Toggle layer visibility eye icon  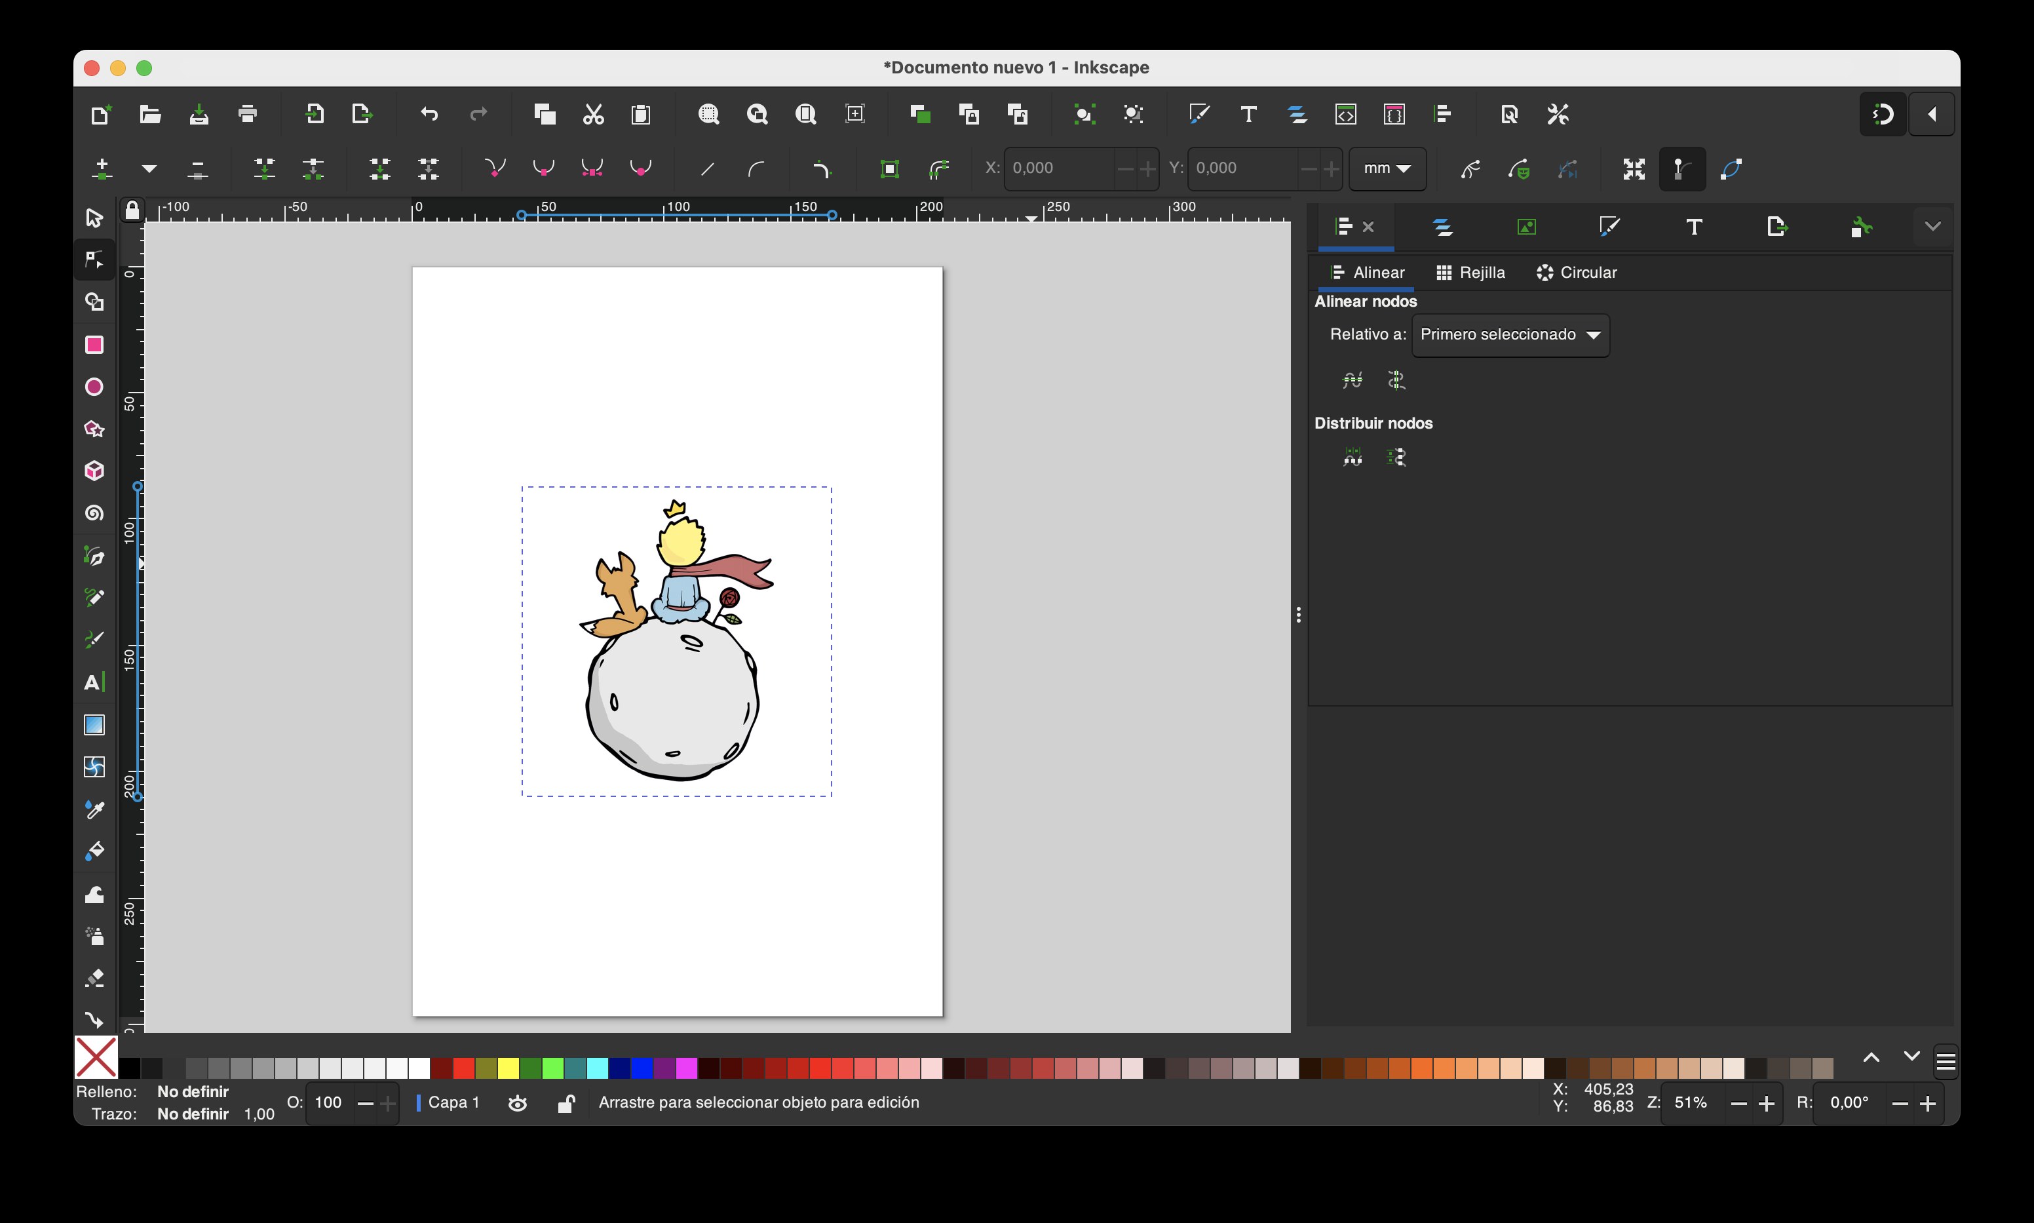518,1102
